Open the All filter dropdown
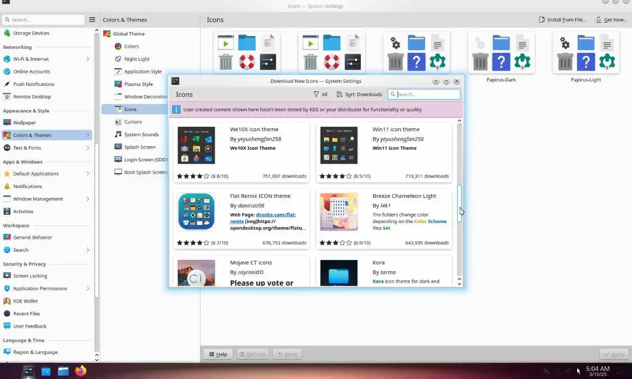This screenshot has height=379, width=632. [320, 94]
